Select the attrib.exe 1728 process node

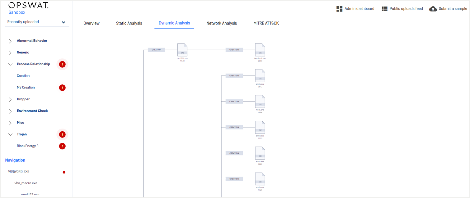coord(260,182)
